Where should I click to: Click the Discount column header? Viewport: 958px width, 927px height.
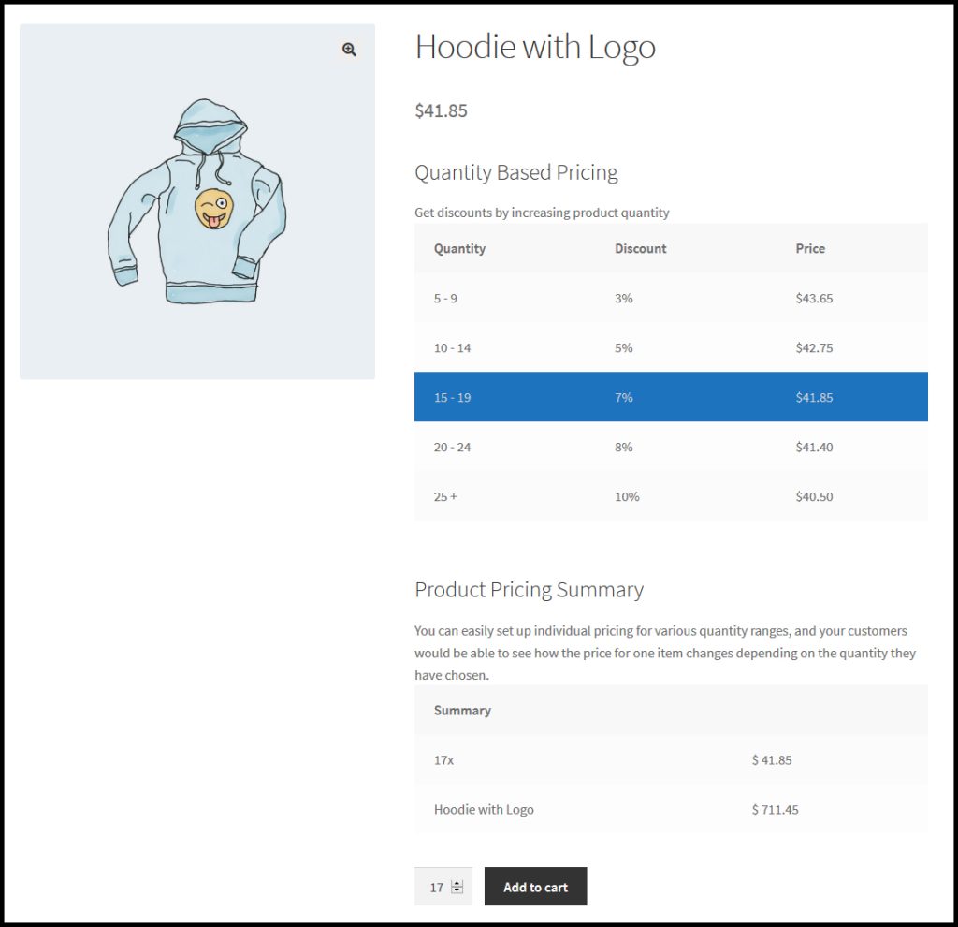[x=640, y=249]
